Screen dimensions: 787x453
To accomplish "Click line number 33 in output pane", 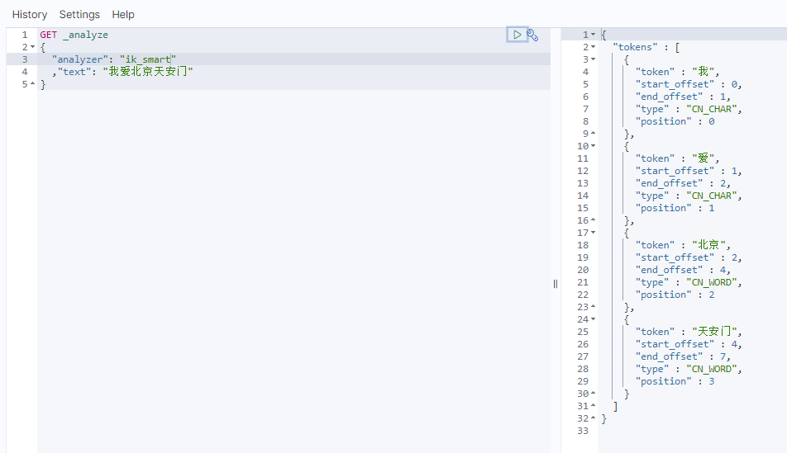I will pos(583,431).
